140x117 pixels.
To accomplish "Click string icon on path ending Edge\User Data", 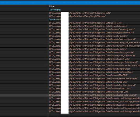I will pos(50,13).
